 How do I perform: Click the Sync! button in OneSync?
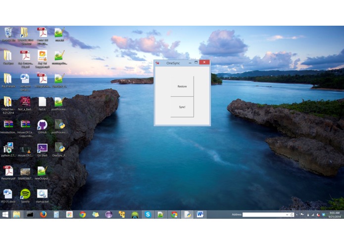[182, 107]
